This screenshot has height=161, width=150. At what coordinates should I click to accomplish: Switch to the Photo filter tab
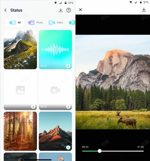pyautogui.click(x=35, y=23)
